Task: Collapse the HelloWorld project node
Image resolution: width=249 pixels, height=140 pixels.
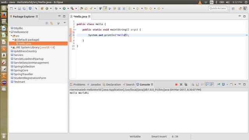Action: coord(10,32)
